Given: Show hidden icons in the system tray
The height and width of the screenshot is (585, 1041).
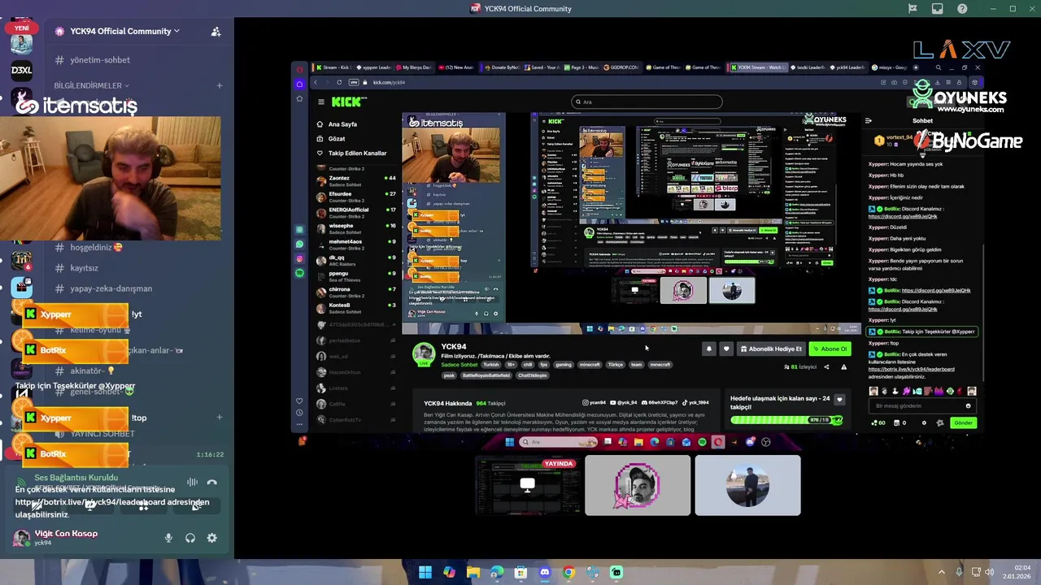Looking at the screenshot, I should pos(942,572).
